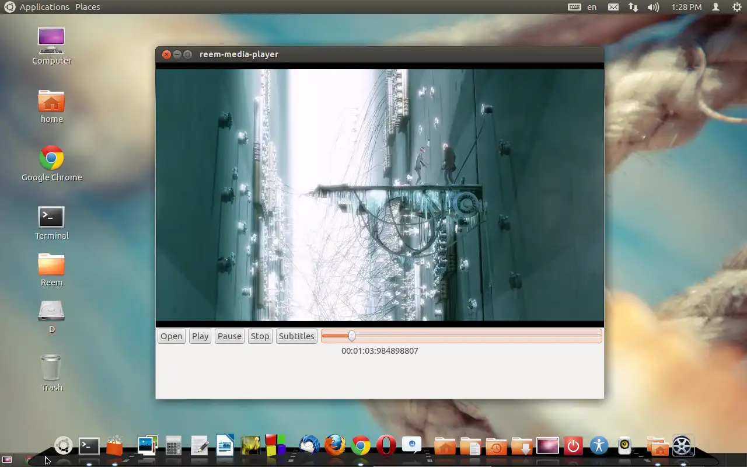
Task: Open Terminal from the dock
Action: [89, 446]
